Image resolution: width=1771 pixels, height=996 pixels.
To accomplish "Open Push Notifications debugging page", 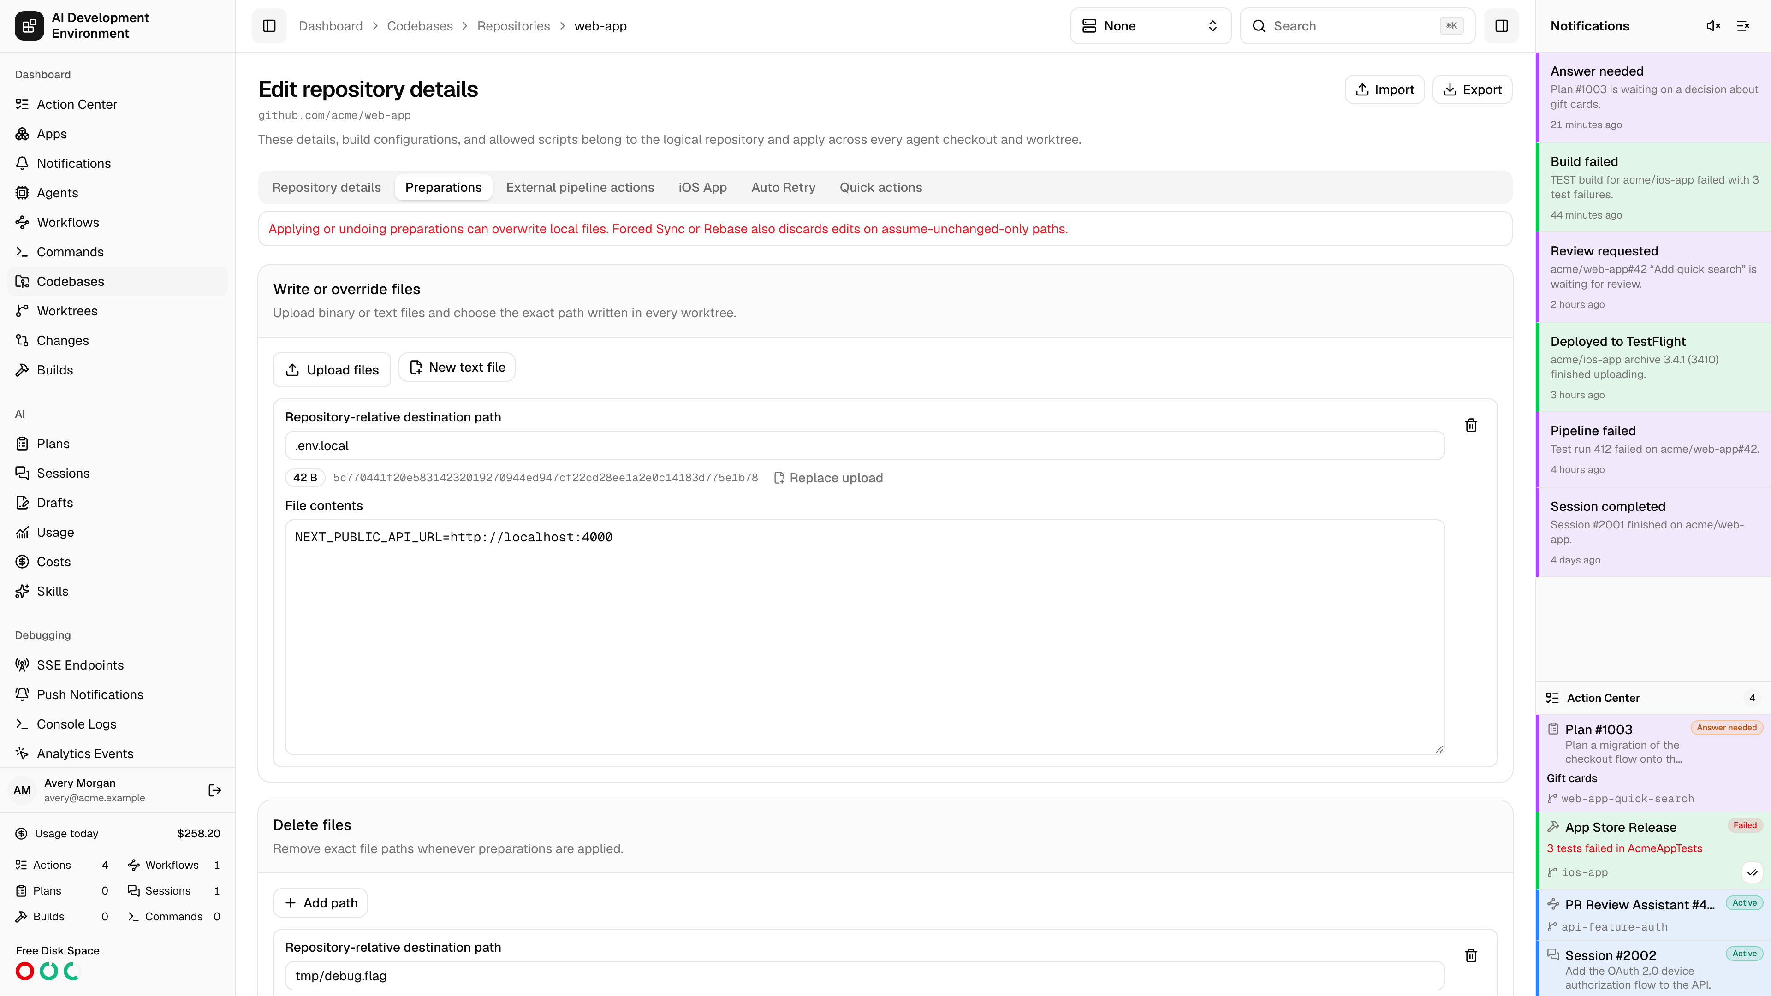I will point(118,695).
